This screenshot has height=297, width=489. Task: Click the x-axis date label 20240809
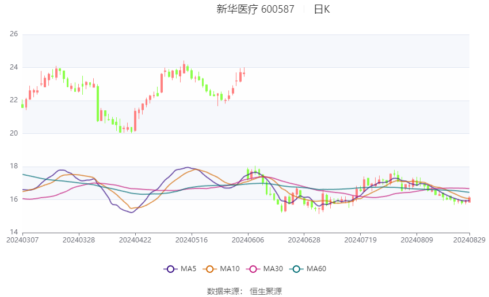tap(417, 240)
